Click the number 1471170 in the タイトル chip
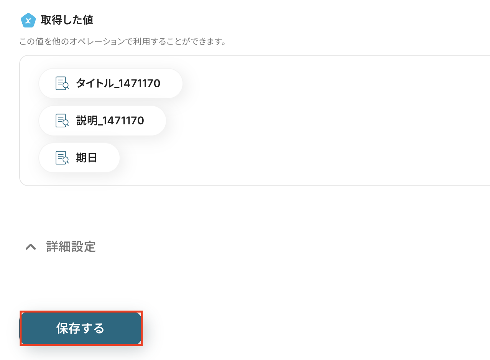Viewport: 490px width, 360px height. click(x=137, y=83)
